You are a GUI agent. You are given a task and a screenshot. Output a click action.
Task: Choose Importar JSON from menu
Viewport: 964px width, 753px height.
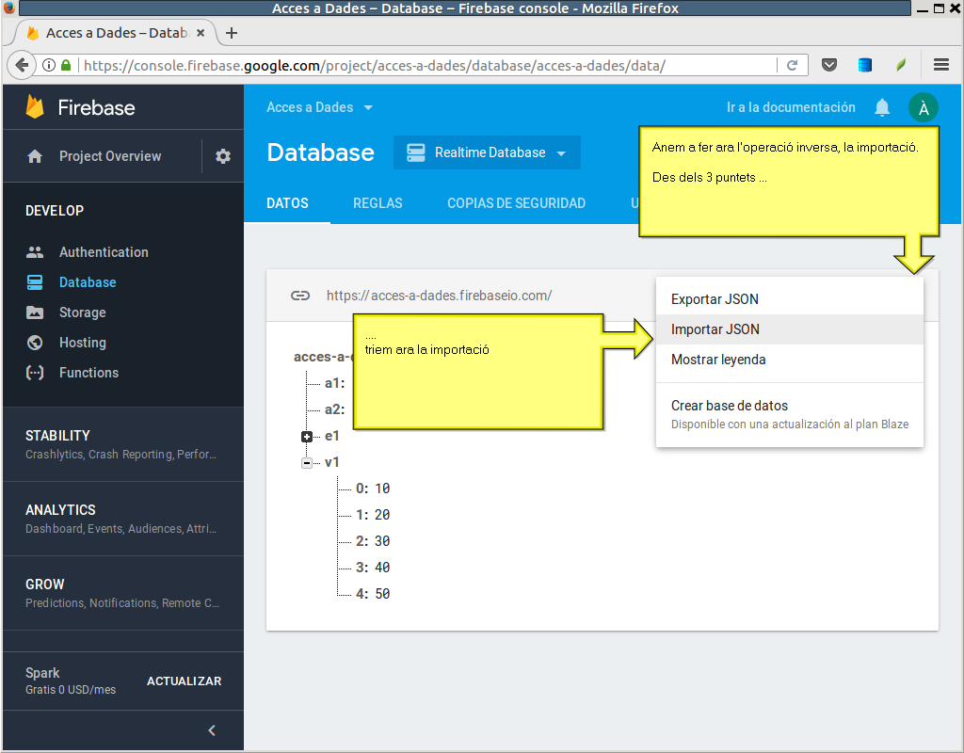tap(790, 329)
